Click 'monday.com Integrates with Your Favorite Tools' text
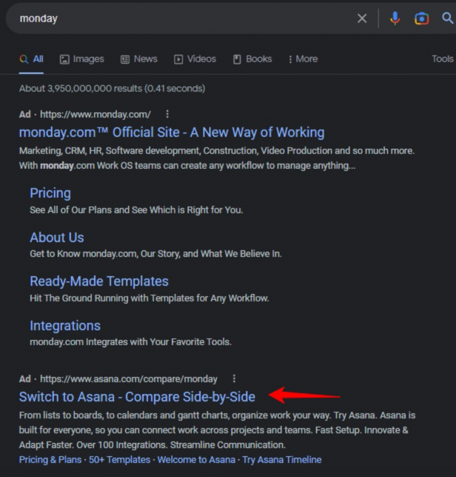The width and height of the screenshot is (456, 477). click(x=131, y=342)
